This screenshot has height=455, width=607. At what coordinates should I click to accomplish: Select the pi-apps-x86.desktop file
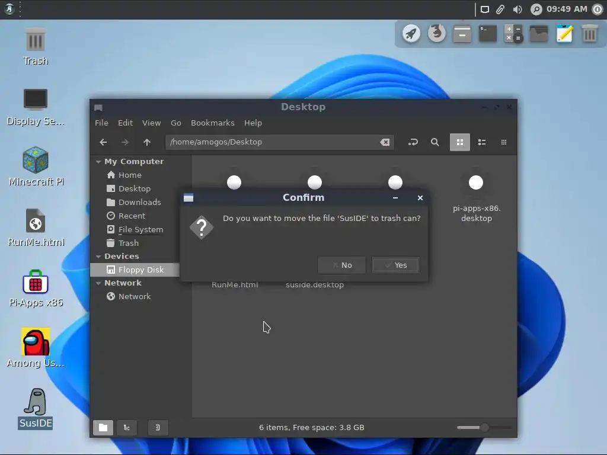476,197
